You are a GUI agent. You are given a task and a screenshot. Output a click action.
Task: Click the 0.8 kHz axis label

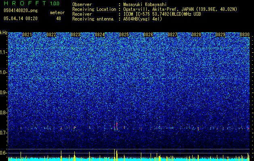(3, 113)
